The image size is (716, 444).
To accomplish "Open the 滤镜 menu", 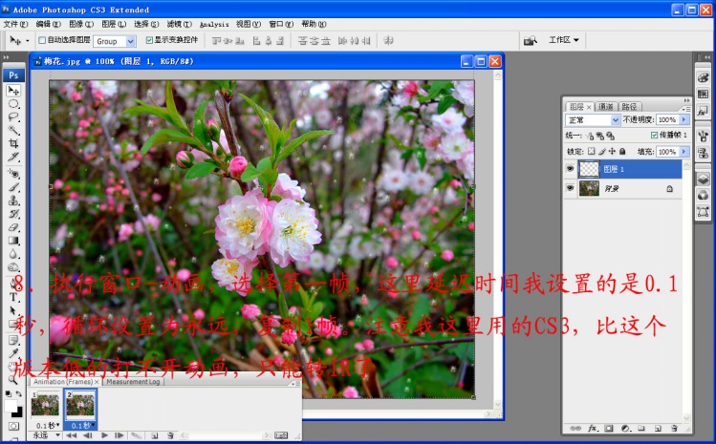I will pyautogui.click(x=179, y=23).
